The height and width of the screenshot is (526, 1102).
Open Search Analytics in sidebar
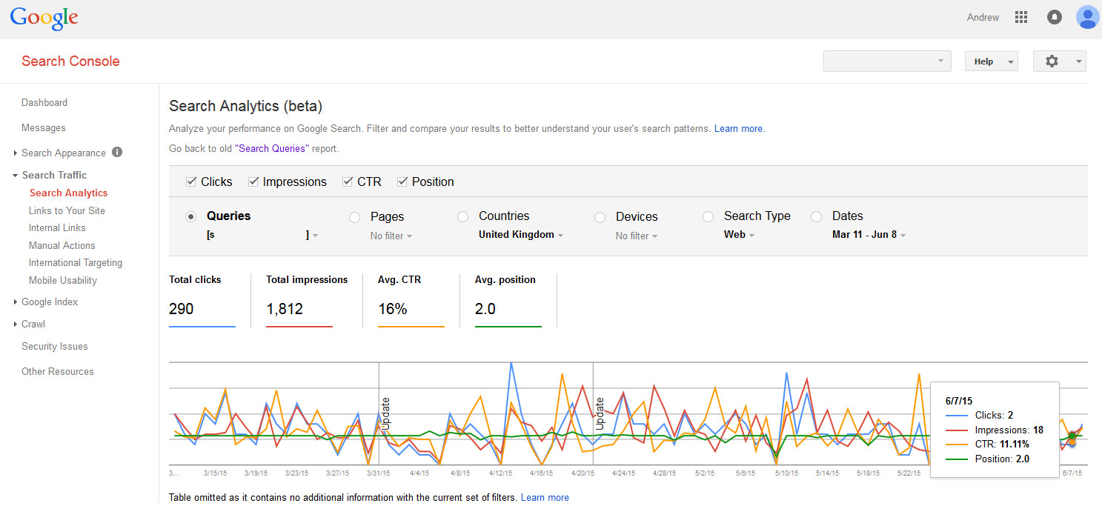click(x=68, y=193)
